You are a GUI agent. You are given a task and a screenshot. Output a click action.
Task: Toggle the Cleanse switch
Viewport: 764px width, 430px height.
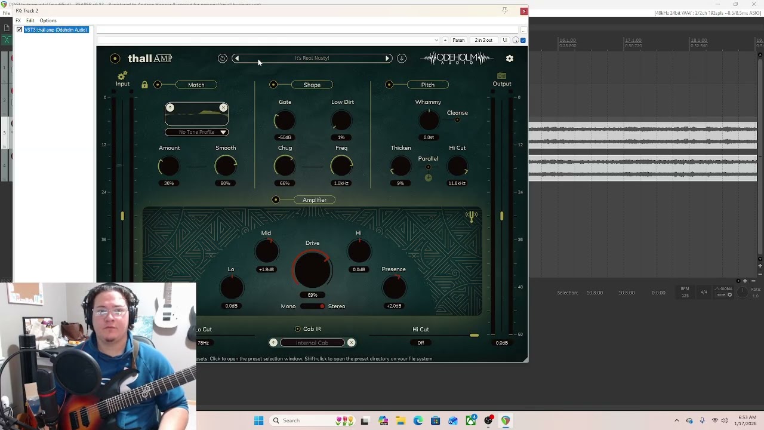457,119
